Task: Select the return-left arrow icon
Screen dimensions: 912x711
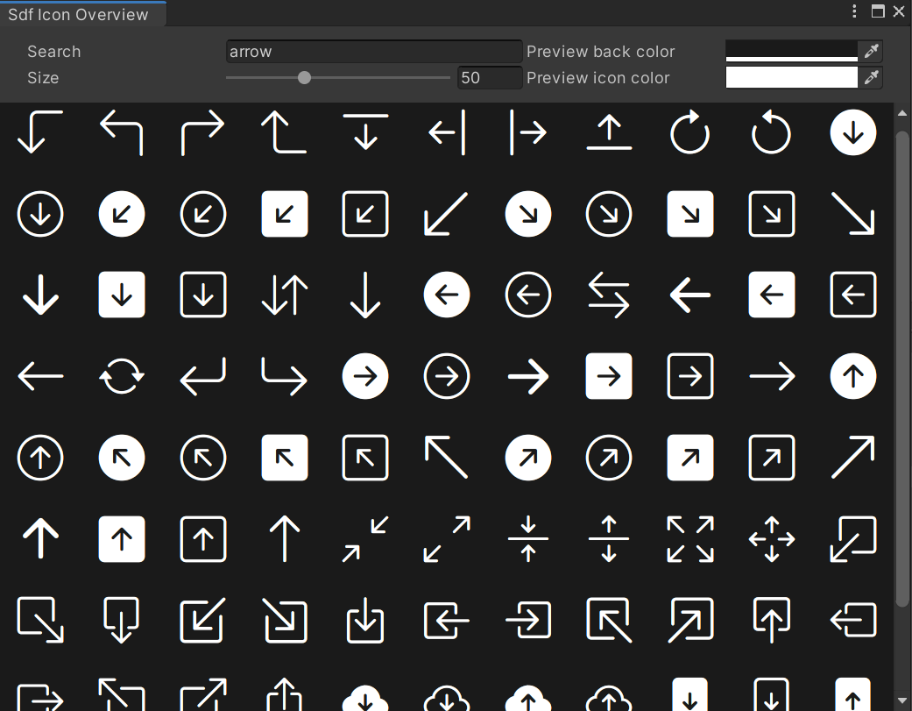Action: (x=203, y=376)
